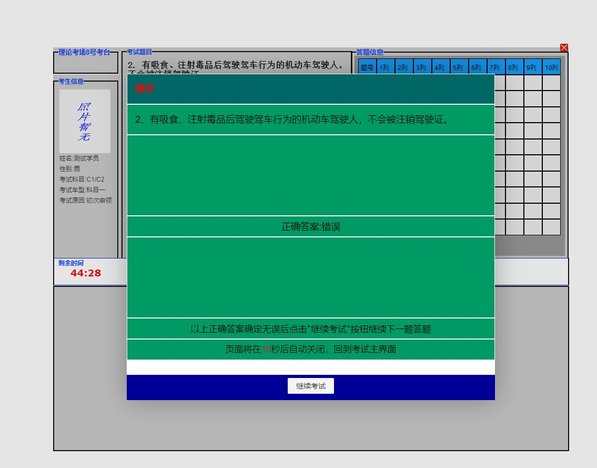Screen dimensions: 597x468
Task: Click the remaining time 44:28
Action: [x=86, y=273]
